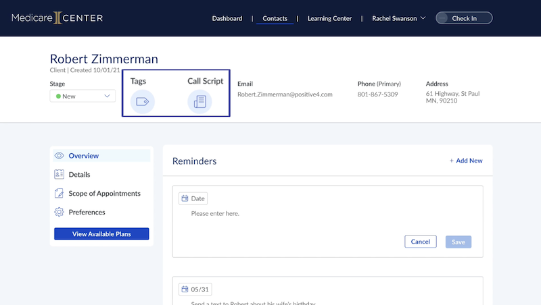
Task: Click the 'Client | Created 10/01/21' text
Action: click(x=85, y=70)
